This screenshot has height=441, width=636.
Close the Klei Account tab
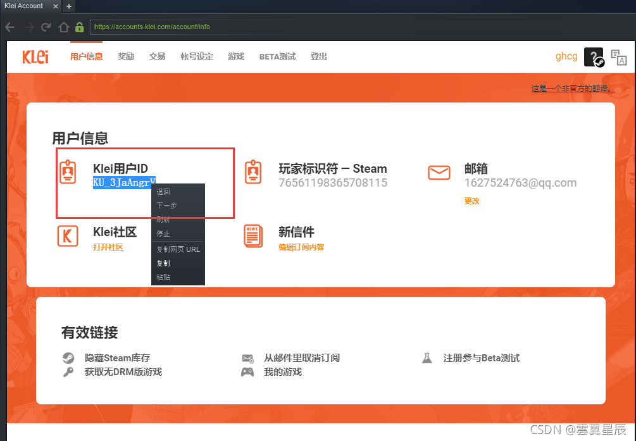coord(56,6)
